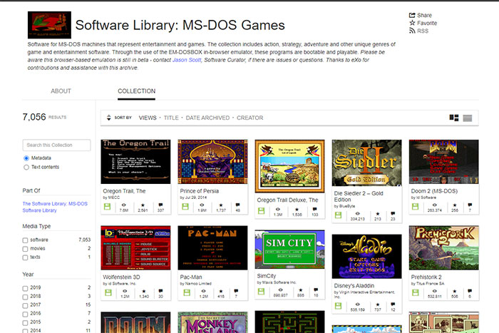Click the reviews bubble on Disney's Aladdin card
This screenshot has width=499, height=333.
(x=393, y=304)
